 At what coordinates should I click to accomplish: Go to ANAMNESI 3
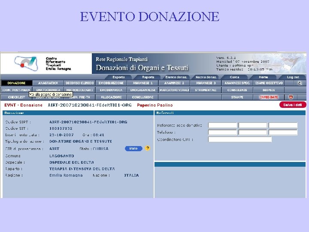pyautogui.click(x=206, y=83)
